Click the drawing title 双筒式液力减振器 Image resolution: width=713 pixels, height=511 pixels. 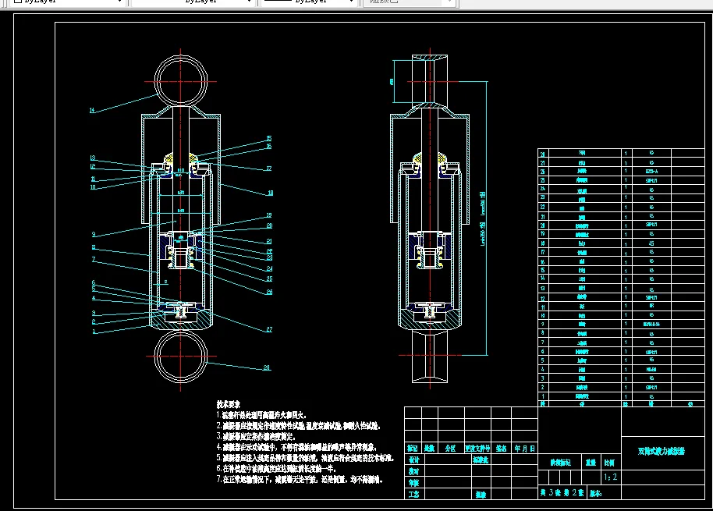[x=662, y=452]
